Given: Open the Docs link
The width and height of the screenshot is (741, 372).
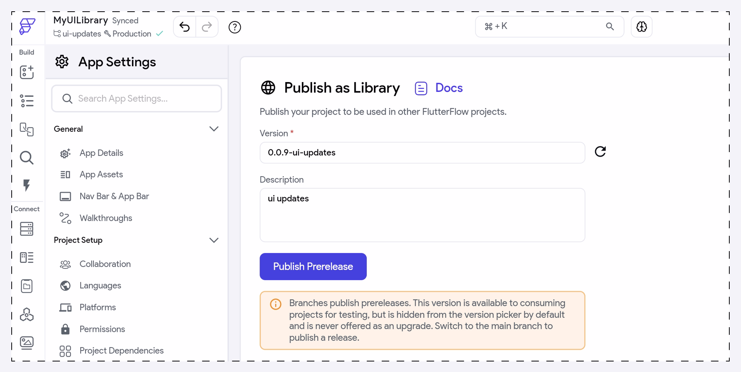Looking at the screenshot, I should (x=439, y=88).
